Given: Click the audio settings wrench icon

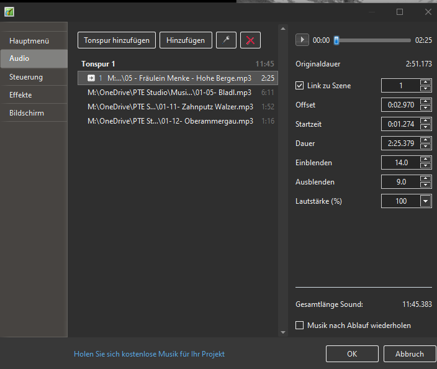Looking at the screenshot, I should pyautogui.click(x=226, y=40).
